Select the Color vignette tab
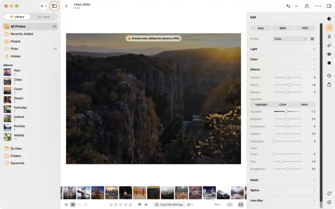 coord(283,104)
